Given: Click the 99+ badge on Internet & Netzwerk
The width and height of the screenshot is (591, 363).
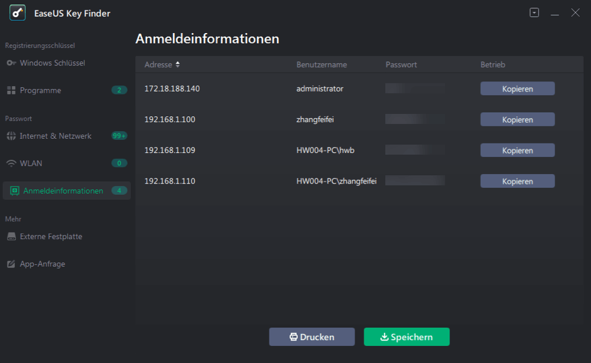Looking at the screenshot, I should (x=118, y=136).
